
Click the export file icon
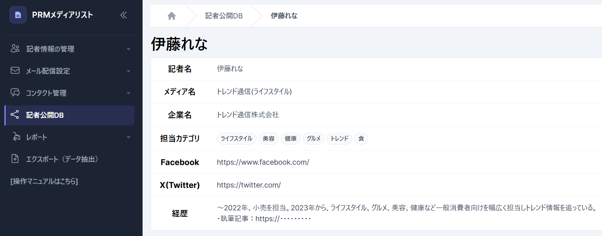pyautogui.click(x=15, y=159)
